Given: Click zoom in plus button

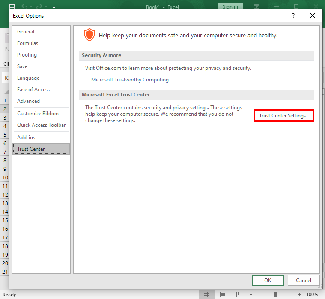Looking at the screenshot, I should [x=299, y=295].
